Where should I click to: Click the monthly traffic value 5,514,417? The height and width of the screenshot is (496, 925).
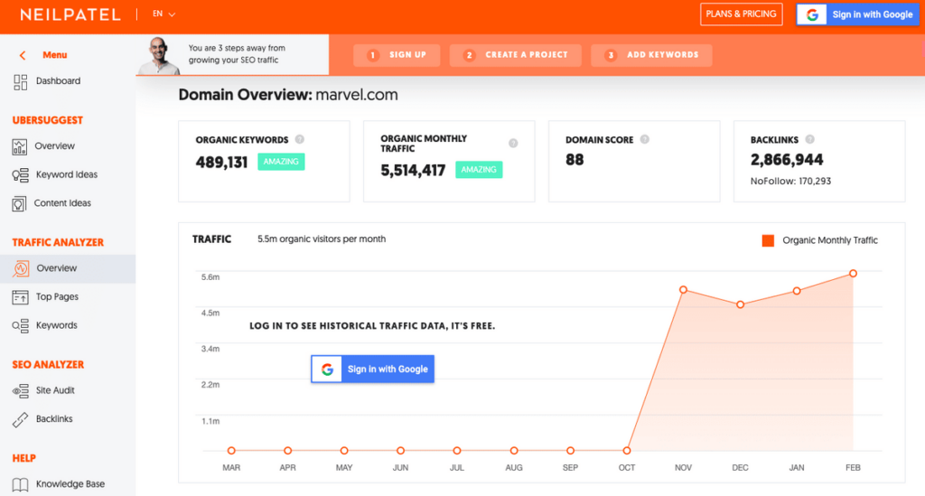click(x=413, y=171)
